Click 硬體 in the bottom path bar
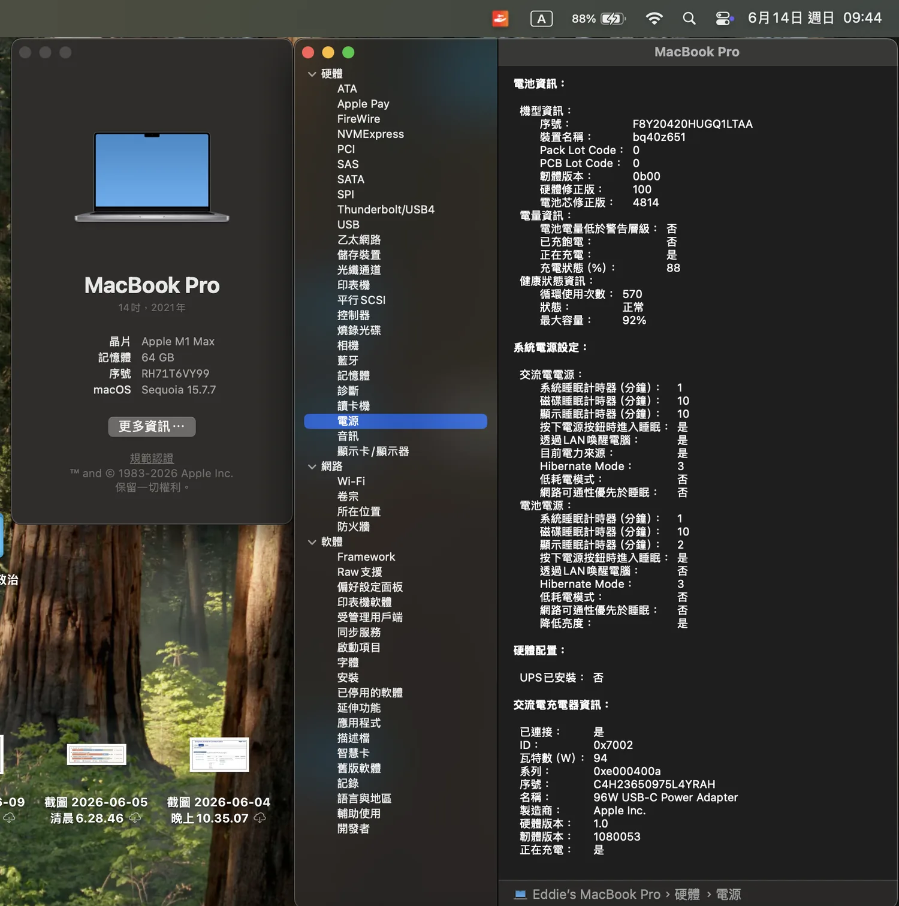The height and width of the screenshot is (906, 899). click(x=687, y=895)
